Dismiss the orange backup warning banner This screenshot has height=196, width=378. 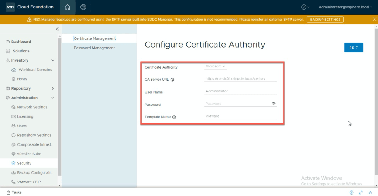374,19
